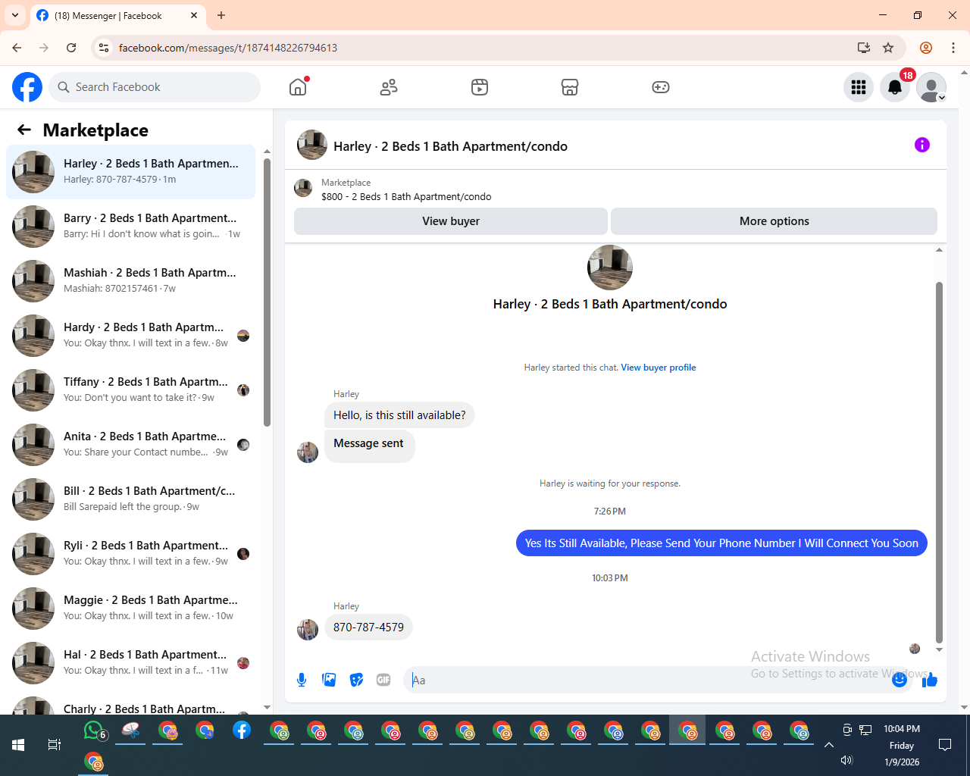Open notifications bell with 18 badge
The image size is (970, 776).
tap(895, 87)
